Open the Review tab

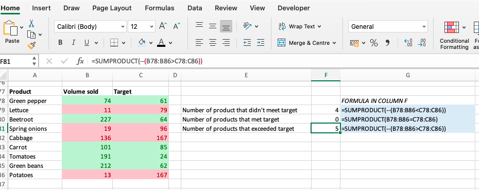(x=226, y=8)
